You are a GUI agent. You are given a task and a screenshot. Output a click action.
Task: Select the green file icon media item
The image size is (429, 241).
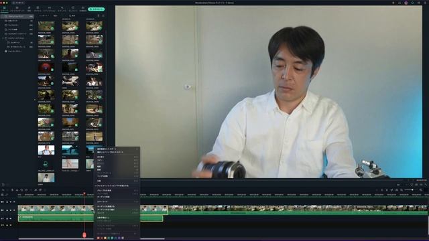pos(46,164)
